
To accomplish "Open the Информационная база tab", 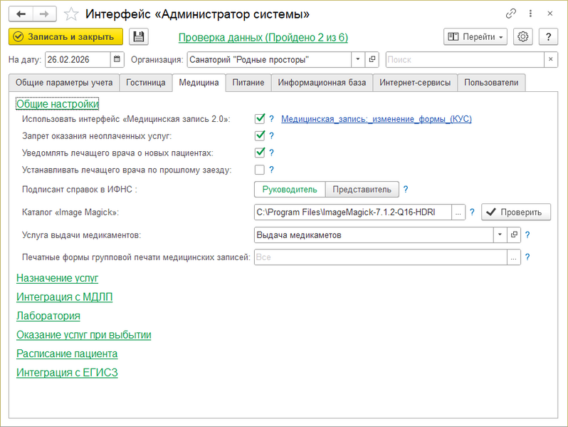I will (x=322, y=83).
